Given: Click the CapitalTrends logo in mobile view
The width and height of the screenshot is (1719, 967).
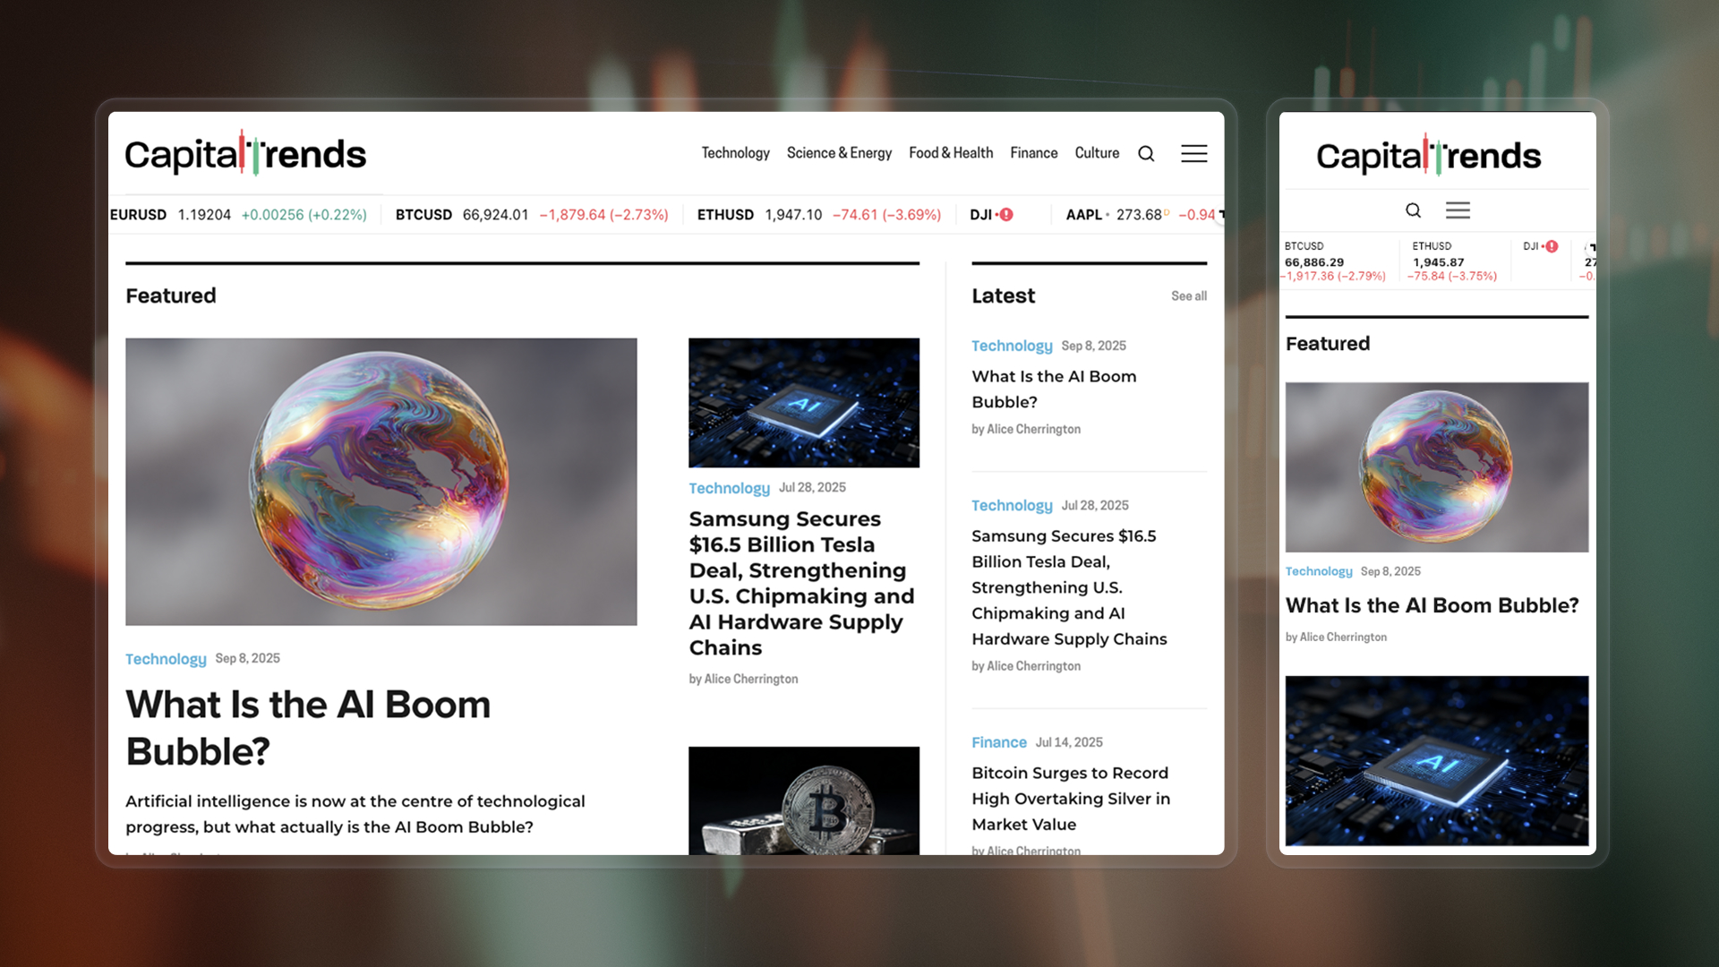Looking at the screenshot, I should pos(1428,156).
